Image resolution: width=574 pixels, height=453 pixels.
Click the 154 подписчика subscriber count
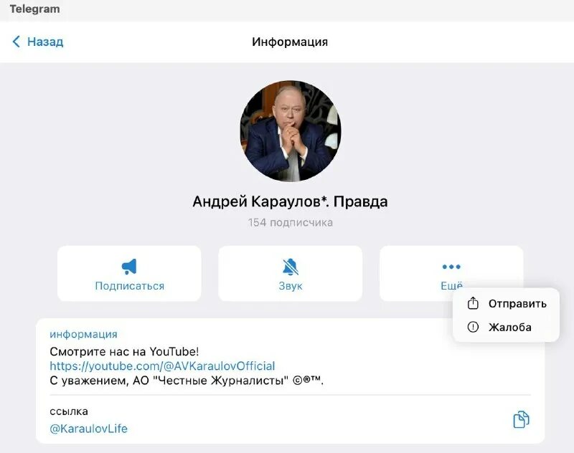pyautogui.click(x=291, y=222)
